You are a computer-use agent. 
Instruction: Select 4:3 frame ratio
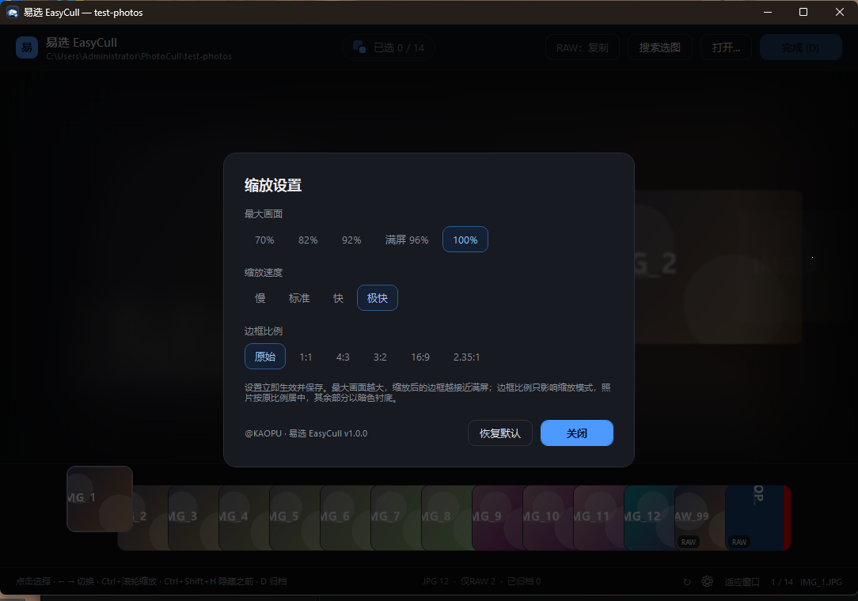[343, 357]
